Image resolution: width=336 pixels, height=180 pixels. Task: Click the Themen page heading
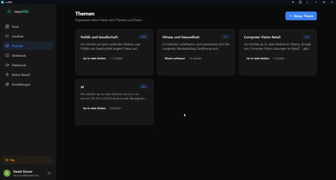(x=85, y=13)
